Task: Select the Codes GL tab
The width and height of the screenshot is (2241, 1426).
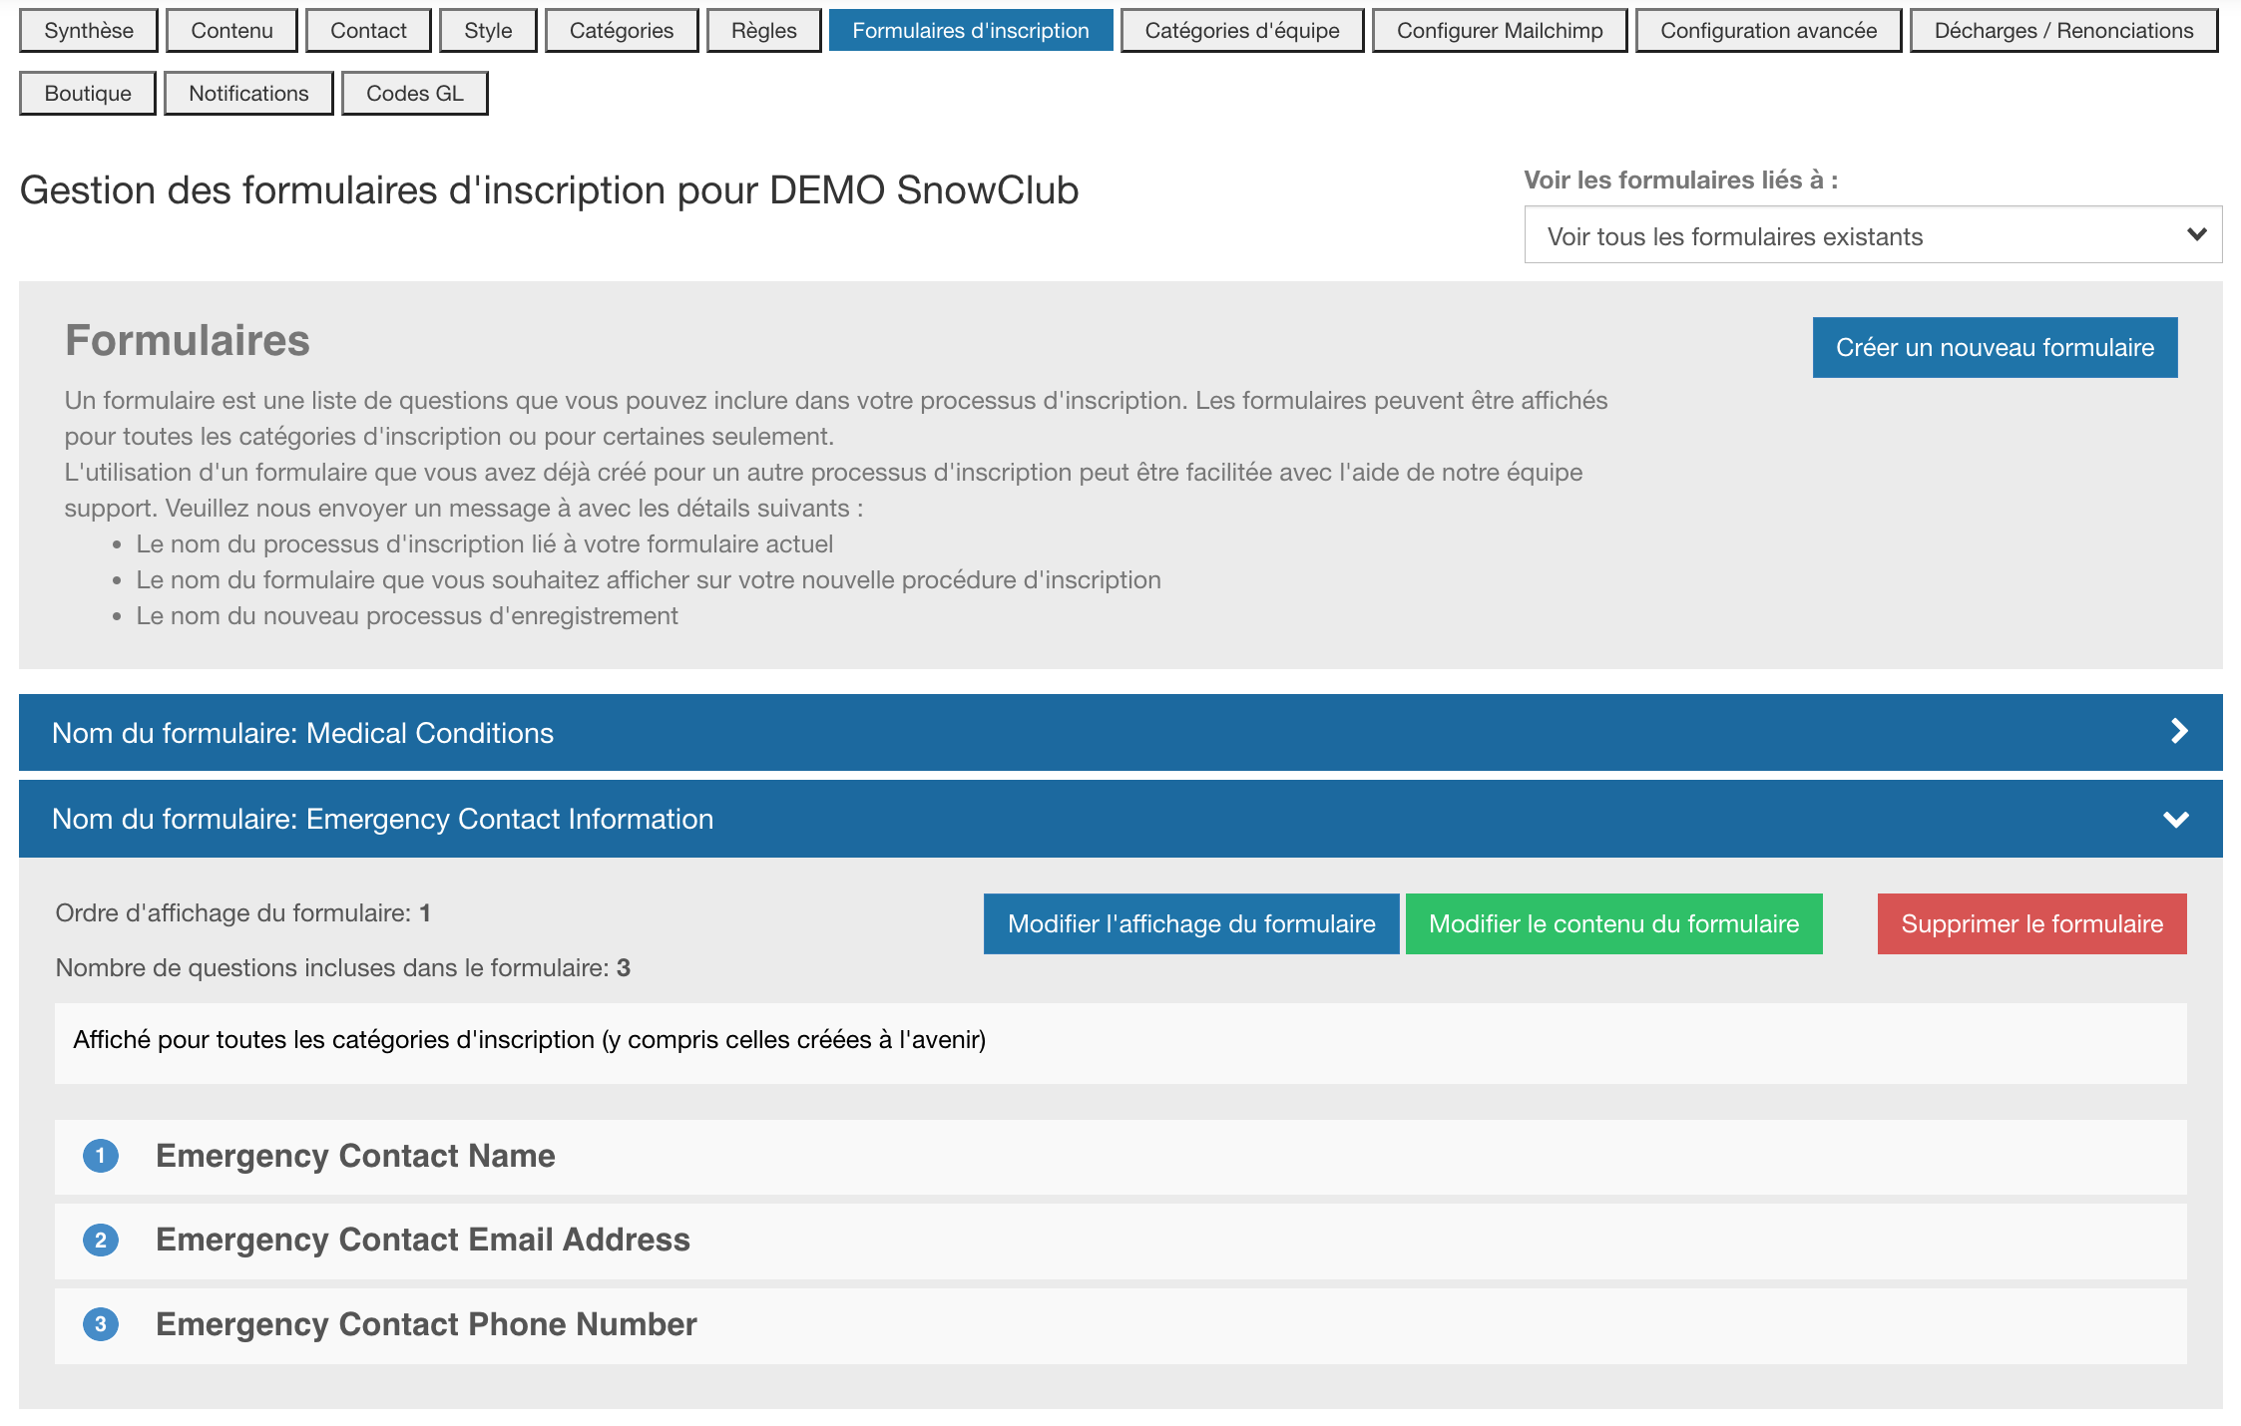Action: click(x=414, y=93)
